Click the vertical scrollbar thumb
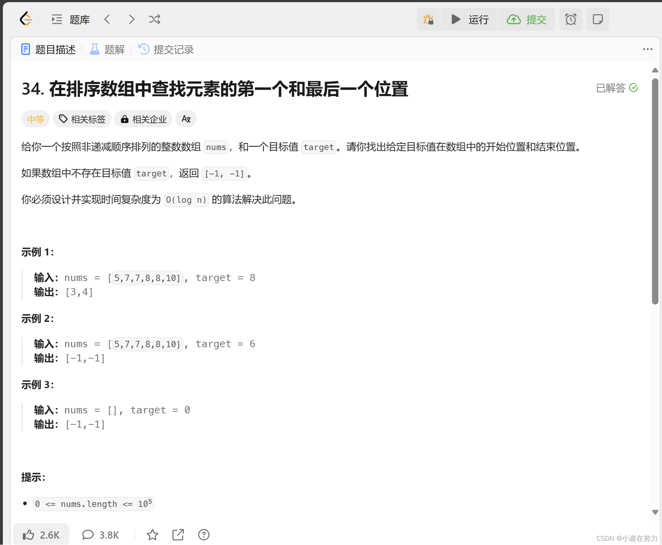662x545 pixels. pos(655,191)
